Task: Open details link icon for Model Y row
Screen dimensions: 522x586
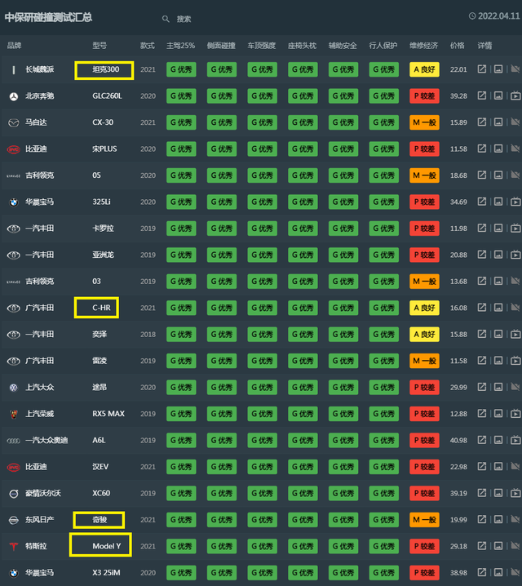Action: tap(482, 546)
